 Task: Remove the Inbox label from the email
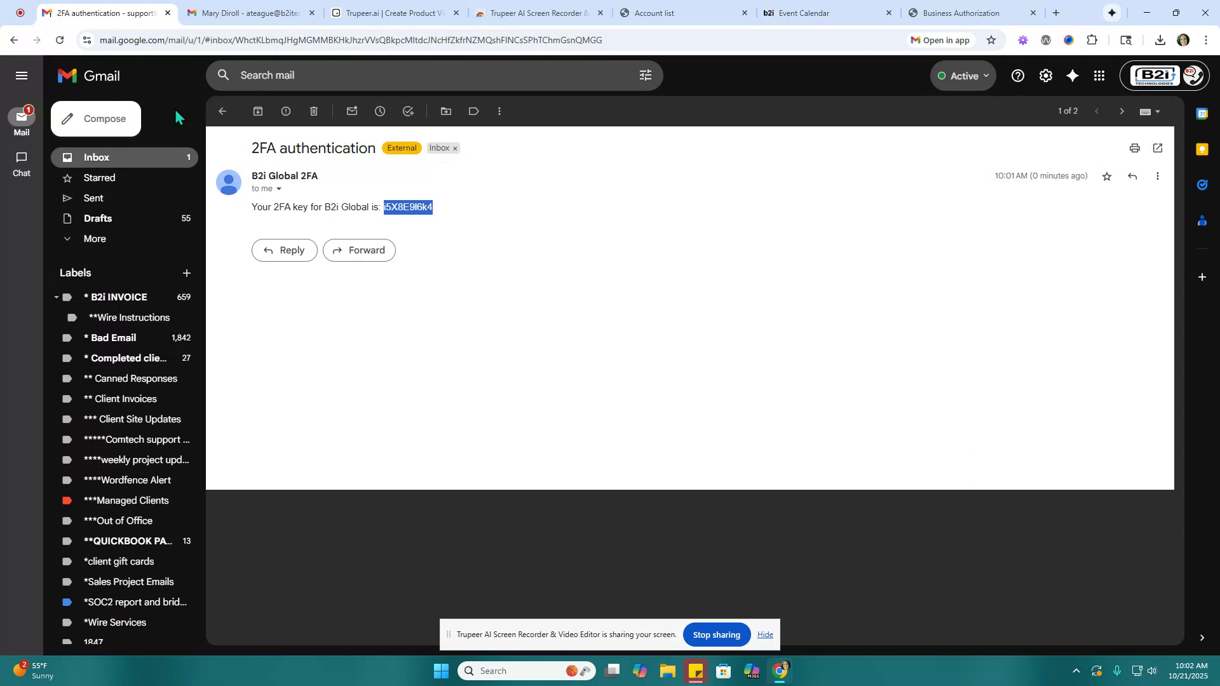pos(455,147)
